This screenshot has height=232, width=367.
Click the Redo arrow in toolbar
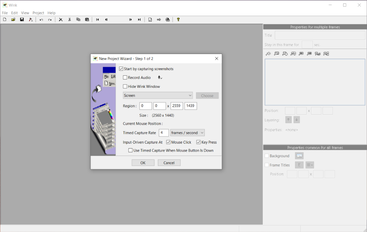click(x=50, y=20)
